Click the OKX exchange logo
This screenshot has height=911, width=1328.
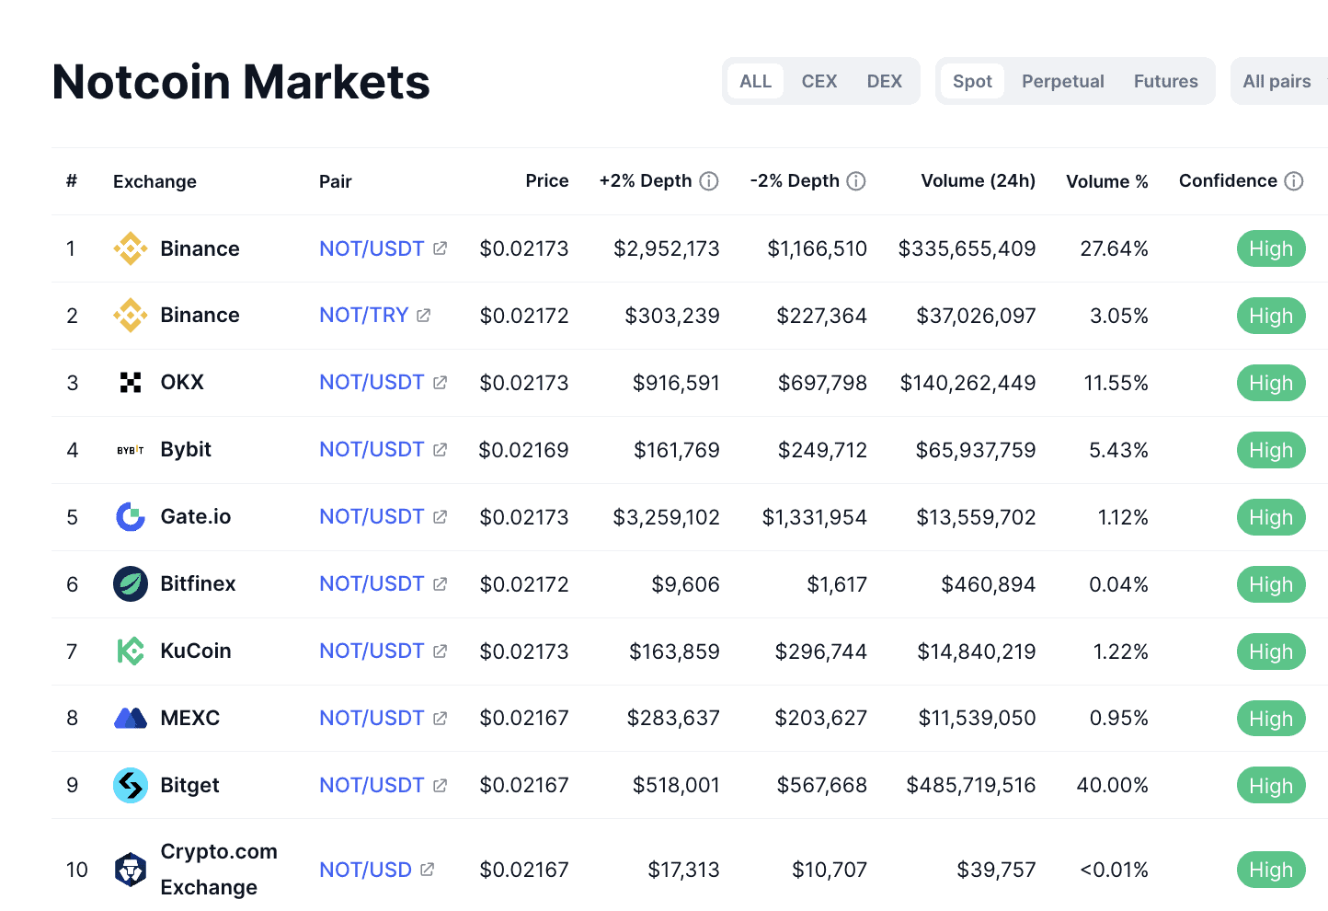click(x=131, y=383)
